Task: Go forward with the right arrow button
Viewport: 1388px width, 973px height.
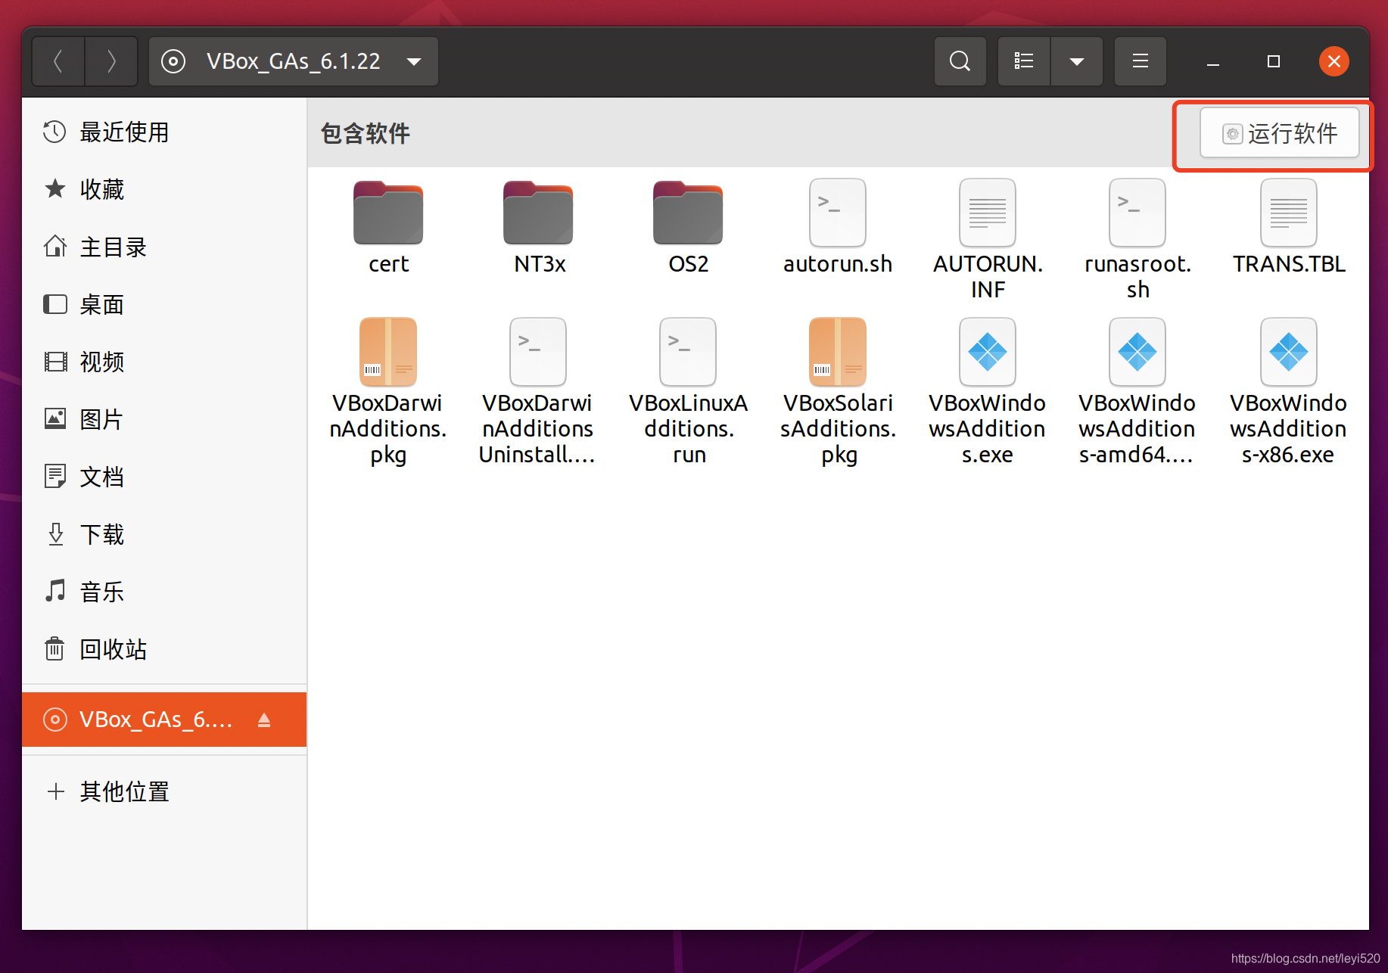Action: coord(111,61)
